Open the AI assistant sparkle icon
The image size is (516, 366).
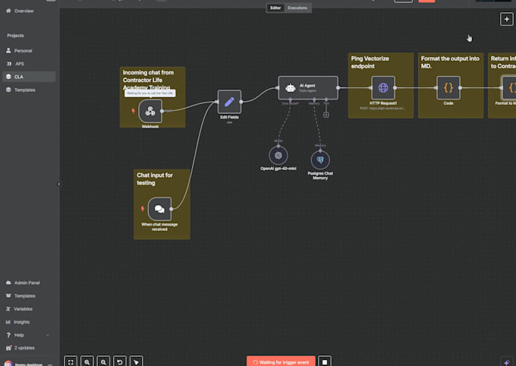(506, 362)
